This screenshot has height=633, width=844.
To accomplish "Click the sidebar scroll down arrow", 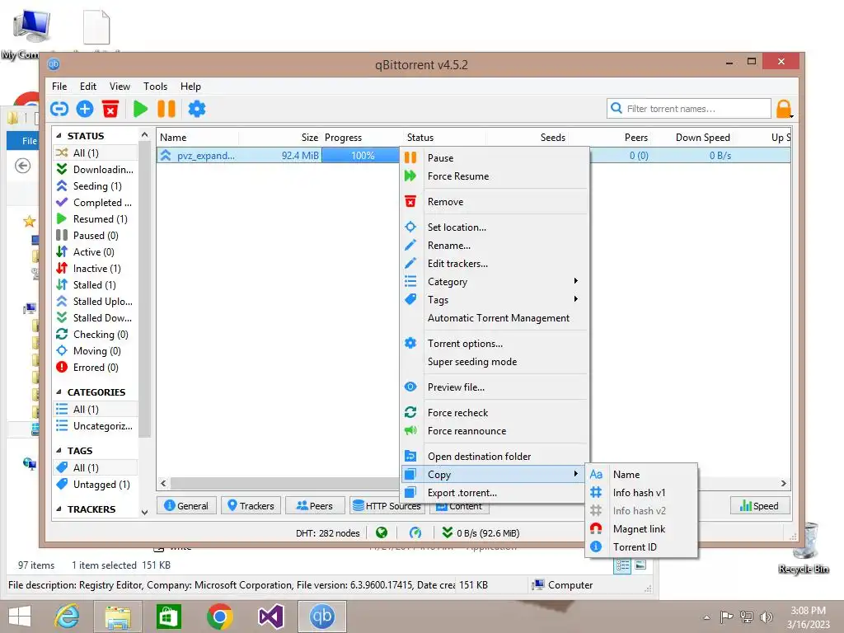I will (144, 513).
